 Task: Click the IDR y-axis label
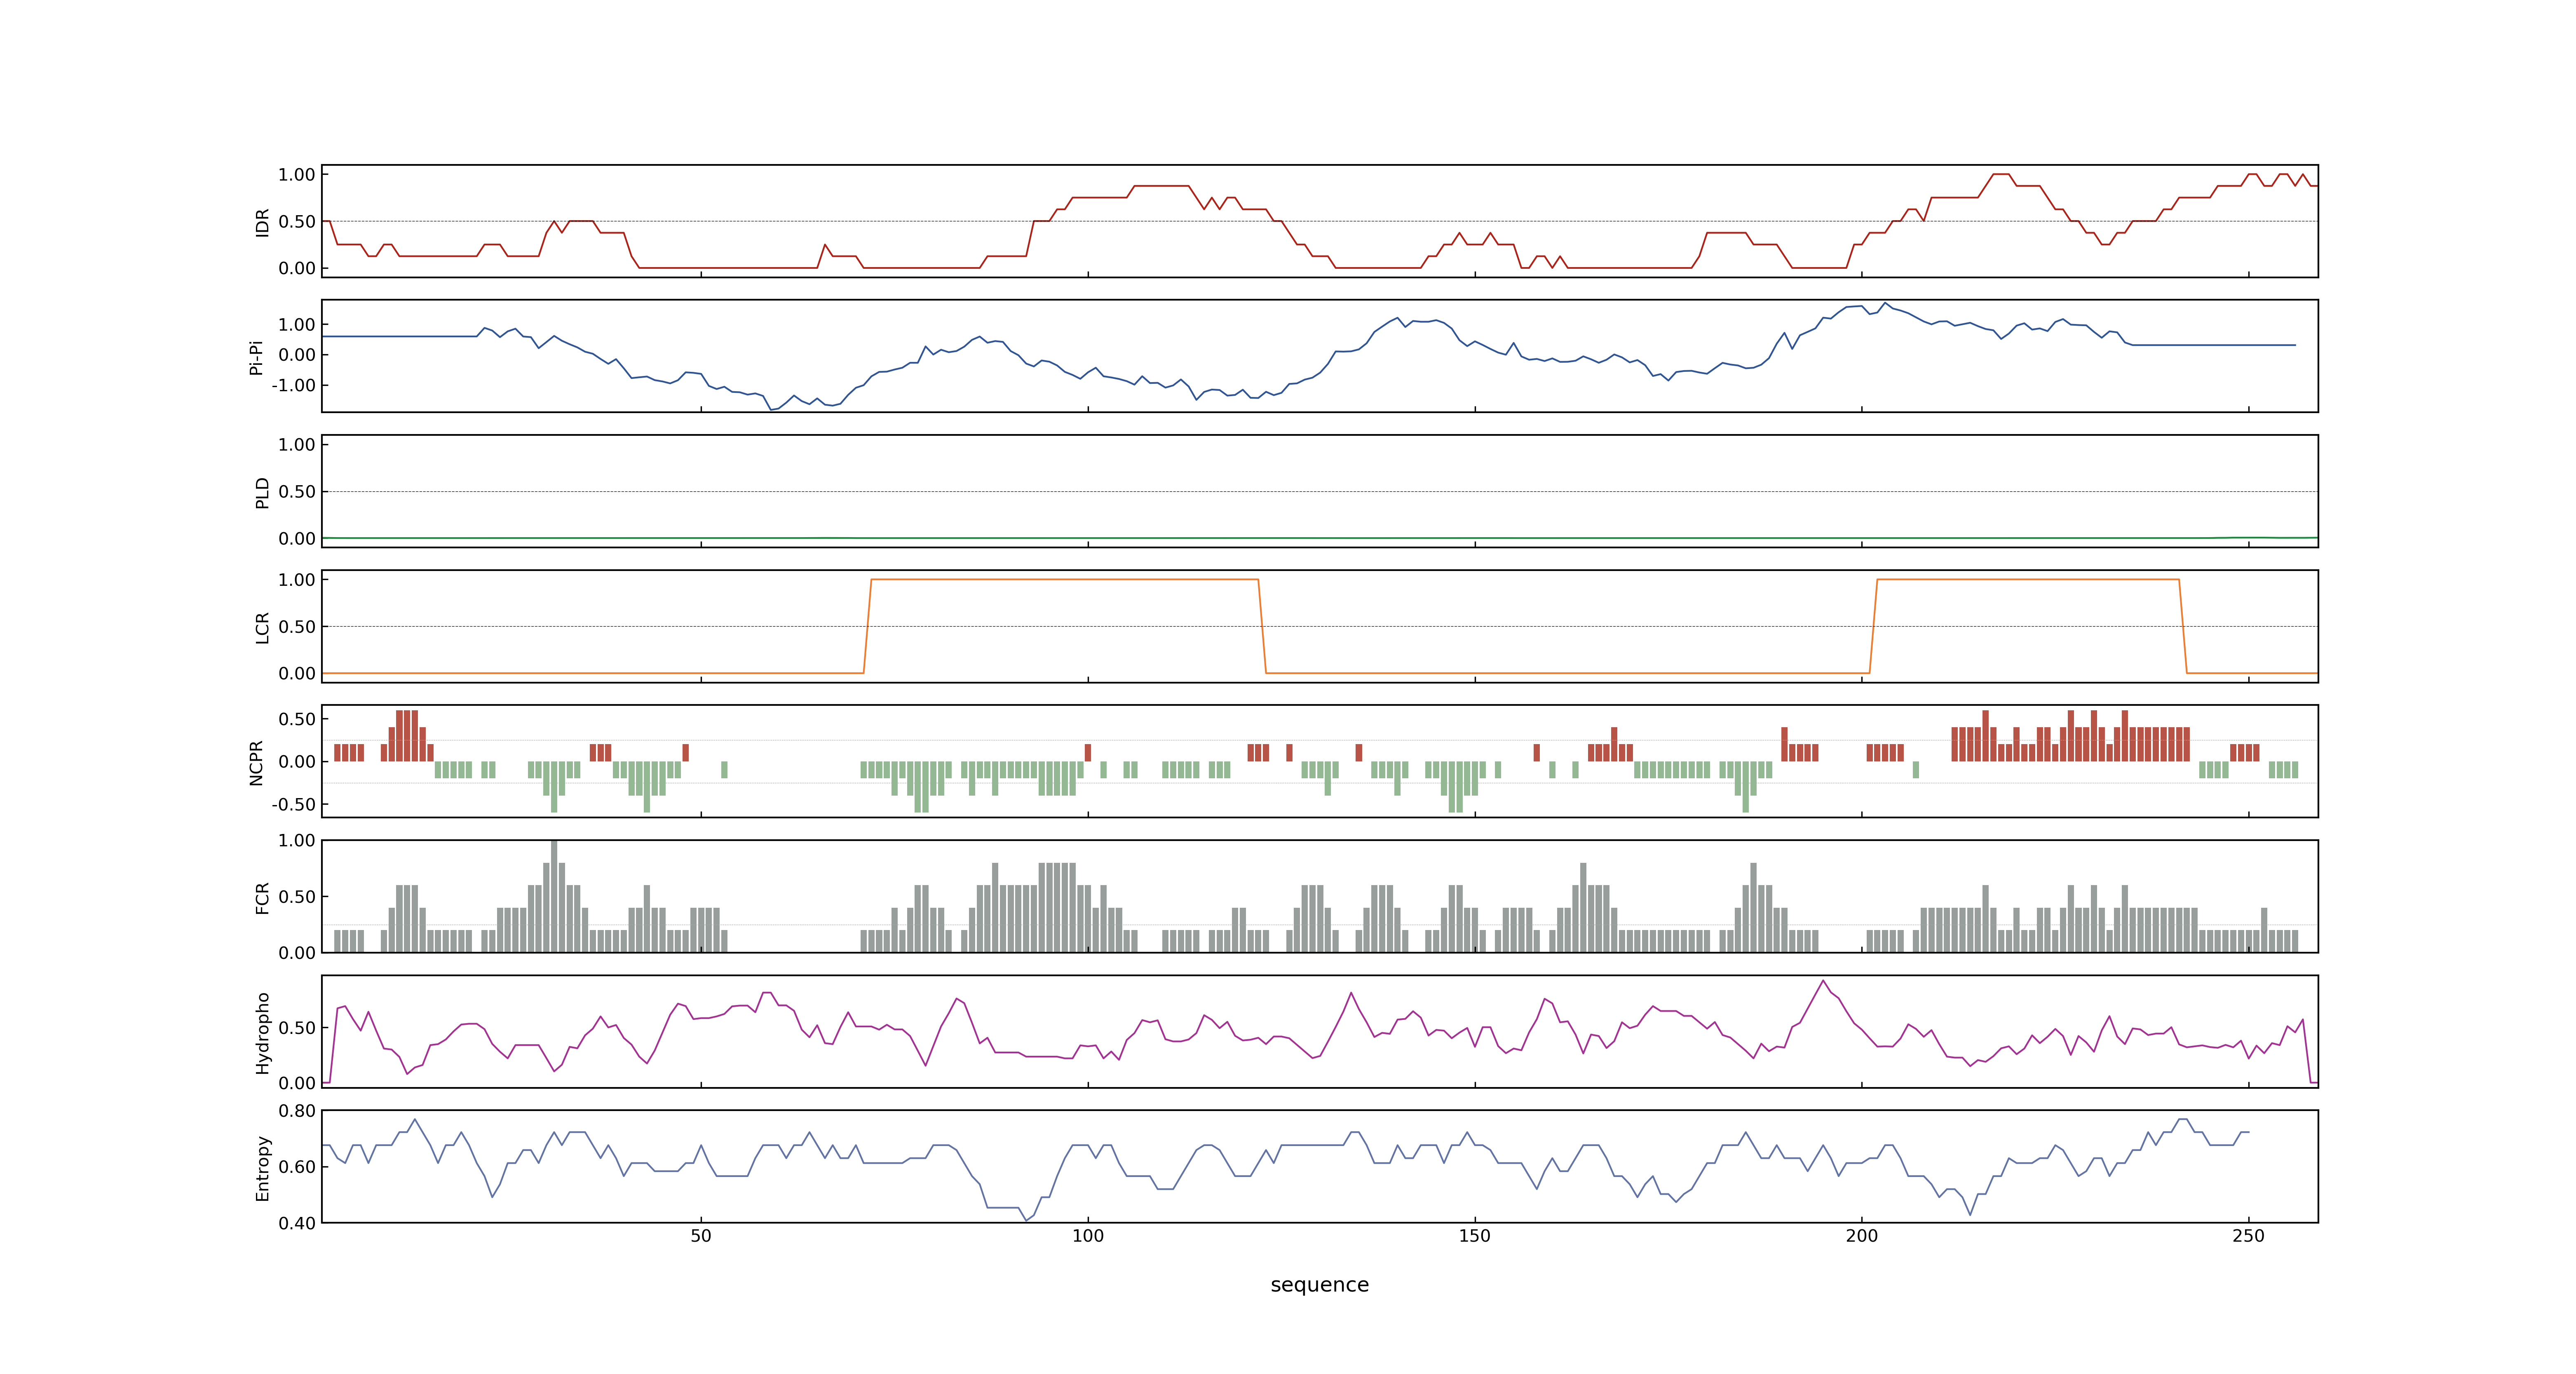(x=262, y=222)
